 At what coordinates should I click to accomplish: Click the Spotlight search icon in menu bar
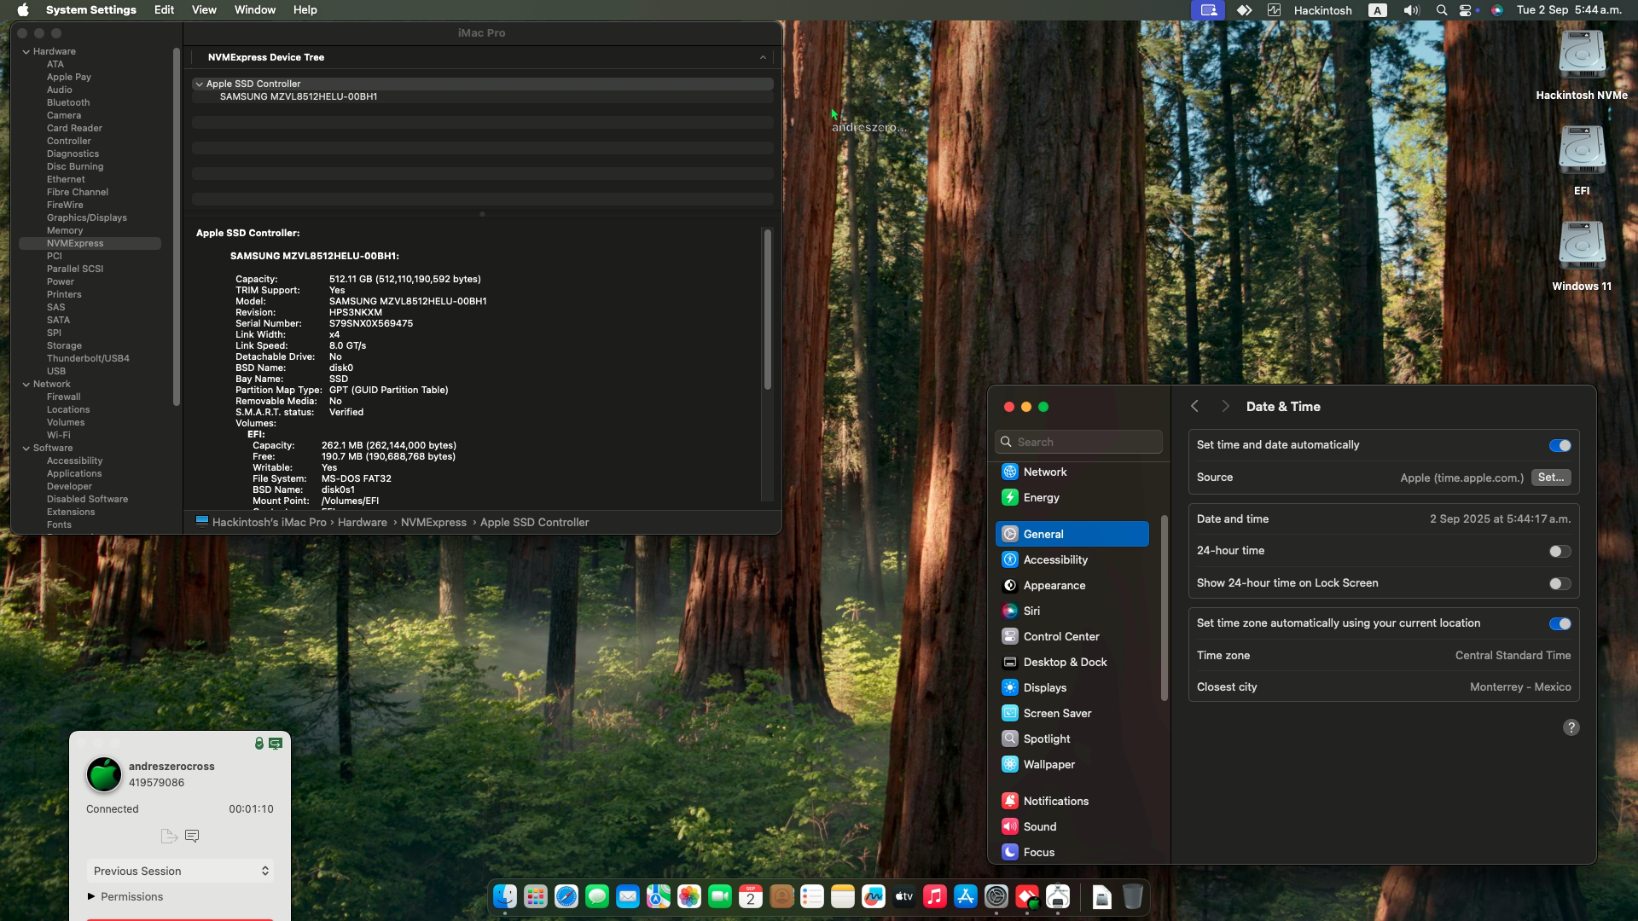click(x=1441, y=10)
